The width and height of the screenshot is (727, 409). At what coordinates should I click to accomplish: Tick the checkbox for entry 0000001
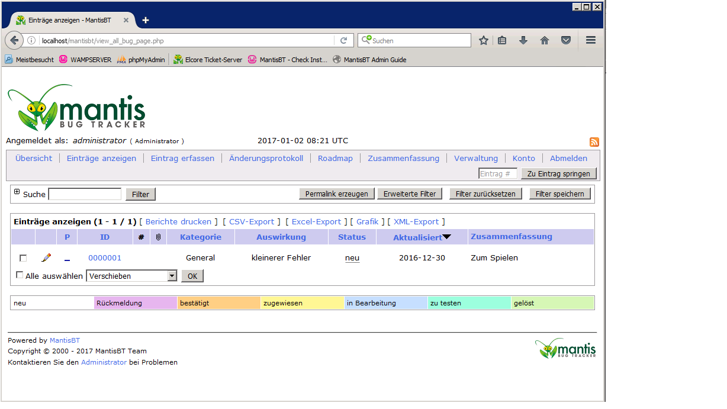[x=23, y=258]
